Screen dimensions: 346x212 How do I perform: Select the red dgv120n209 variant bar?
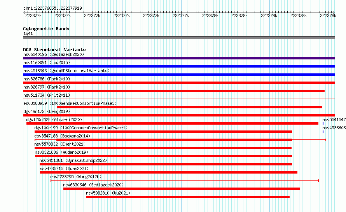[x=172, y=123]
